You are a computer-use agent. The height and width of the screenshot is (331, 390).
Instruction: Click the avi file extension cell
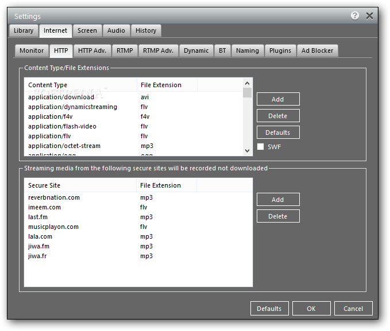pyautogui.click(x=145, y=97)
